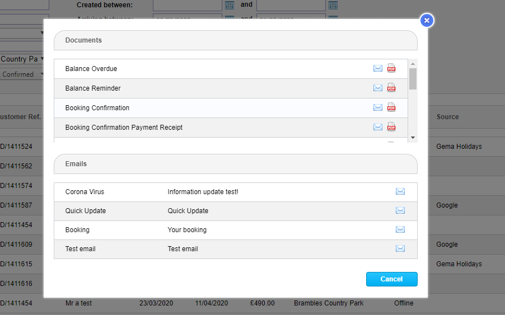The image size is (505, 315).
Task: Open Created between end date calendar
Action: 333,5
